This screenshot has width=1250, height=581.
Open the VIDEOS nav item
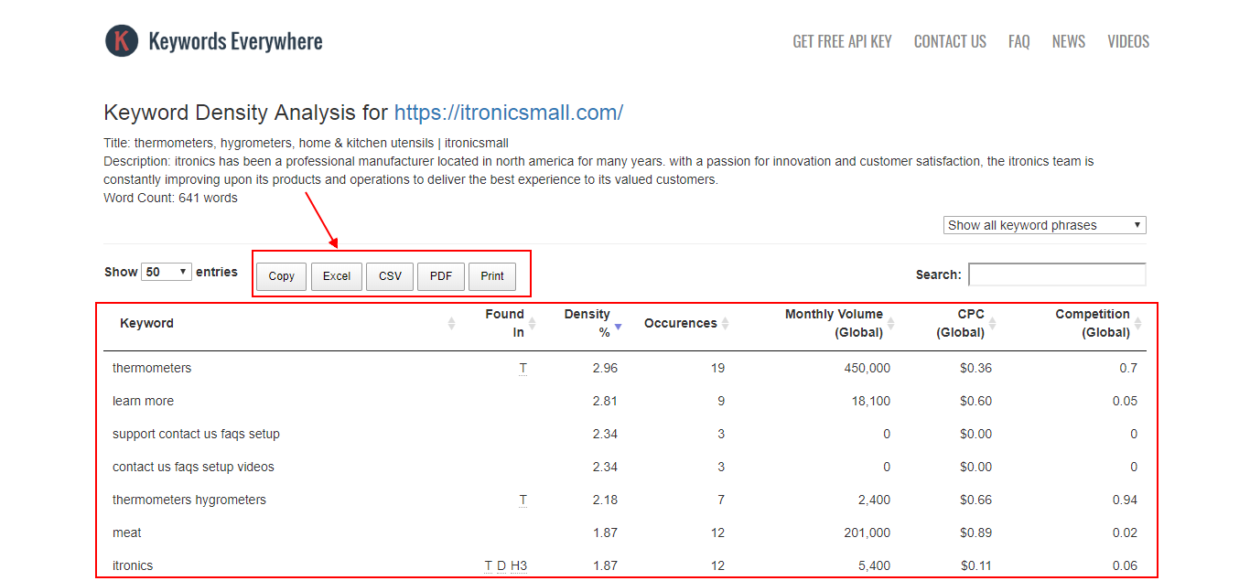pos(1127,42)
